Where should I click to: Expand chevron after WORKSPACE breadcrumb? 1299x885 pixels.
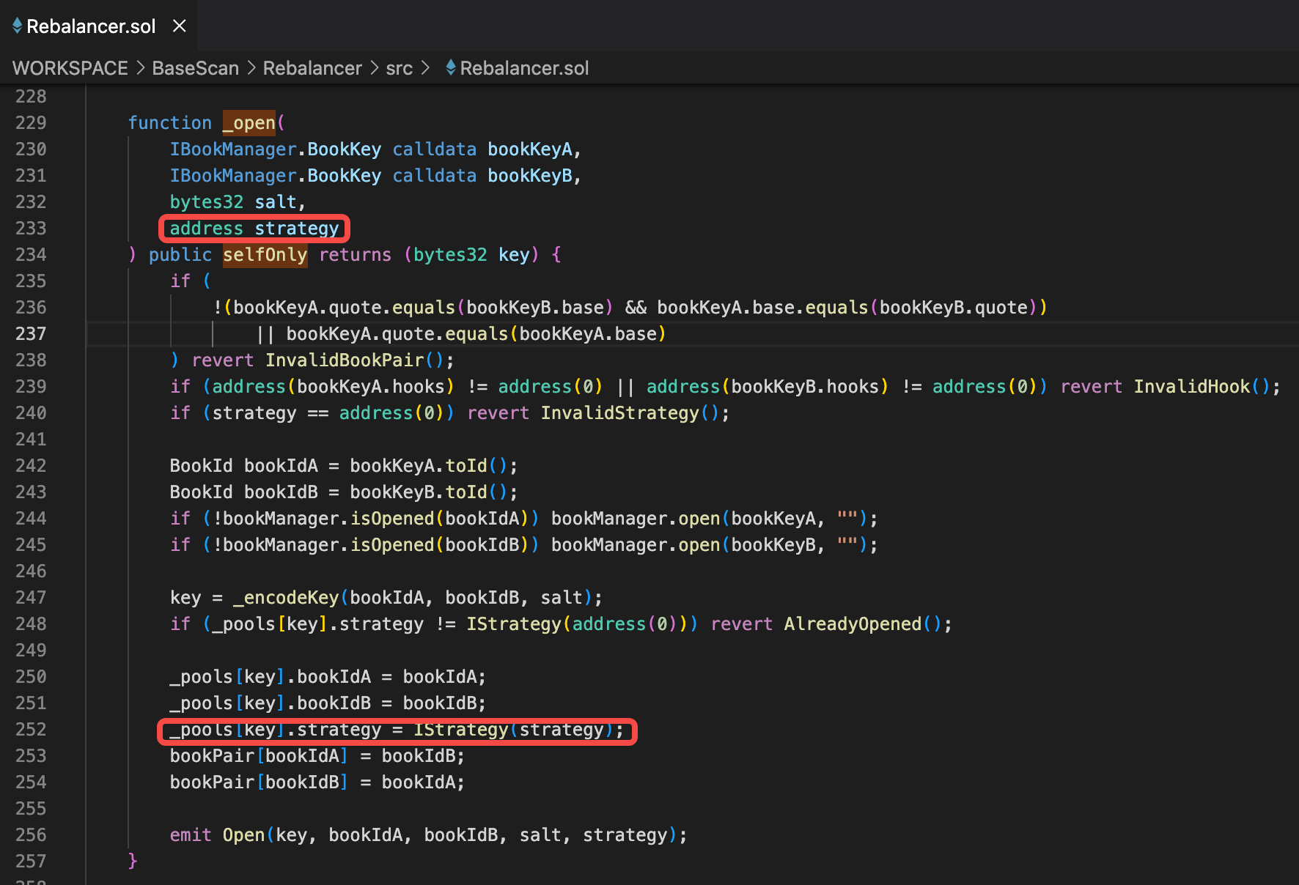[x=141, y=68]
